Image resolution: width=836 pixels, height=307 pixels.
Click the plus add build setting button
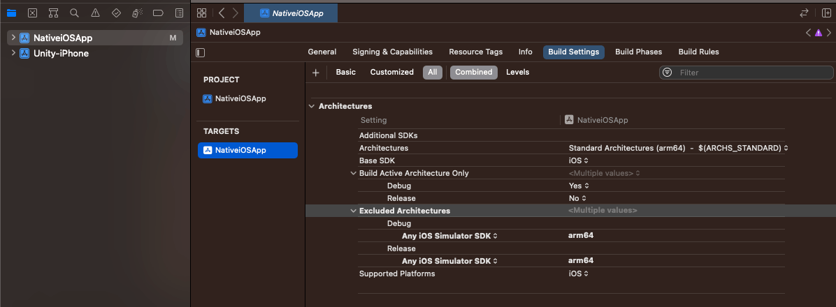coord(316,73)
